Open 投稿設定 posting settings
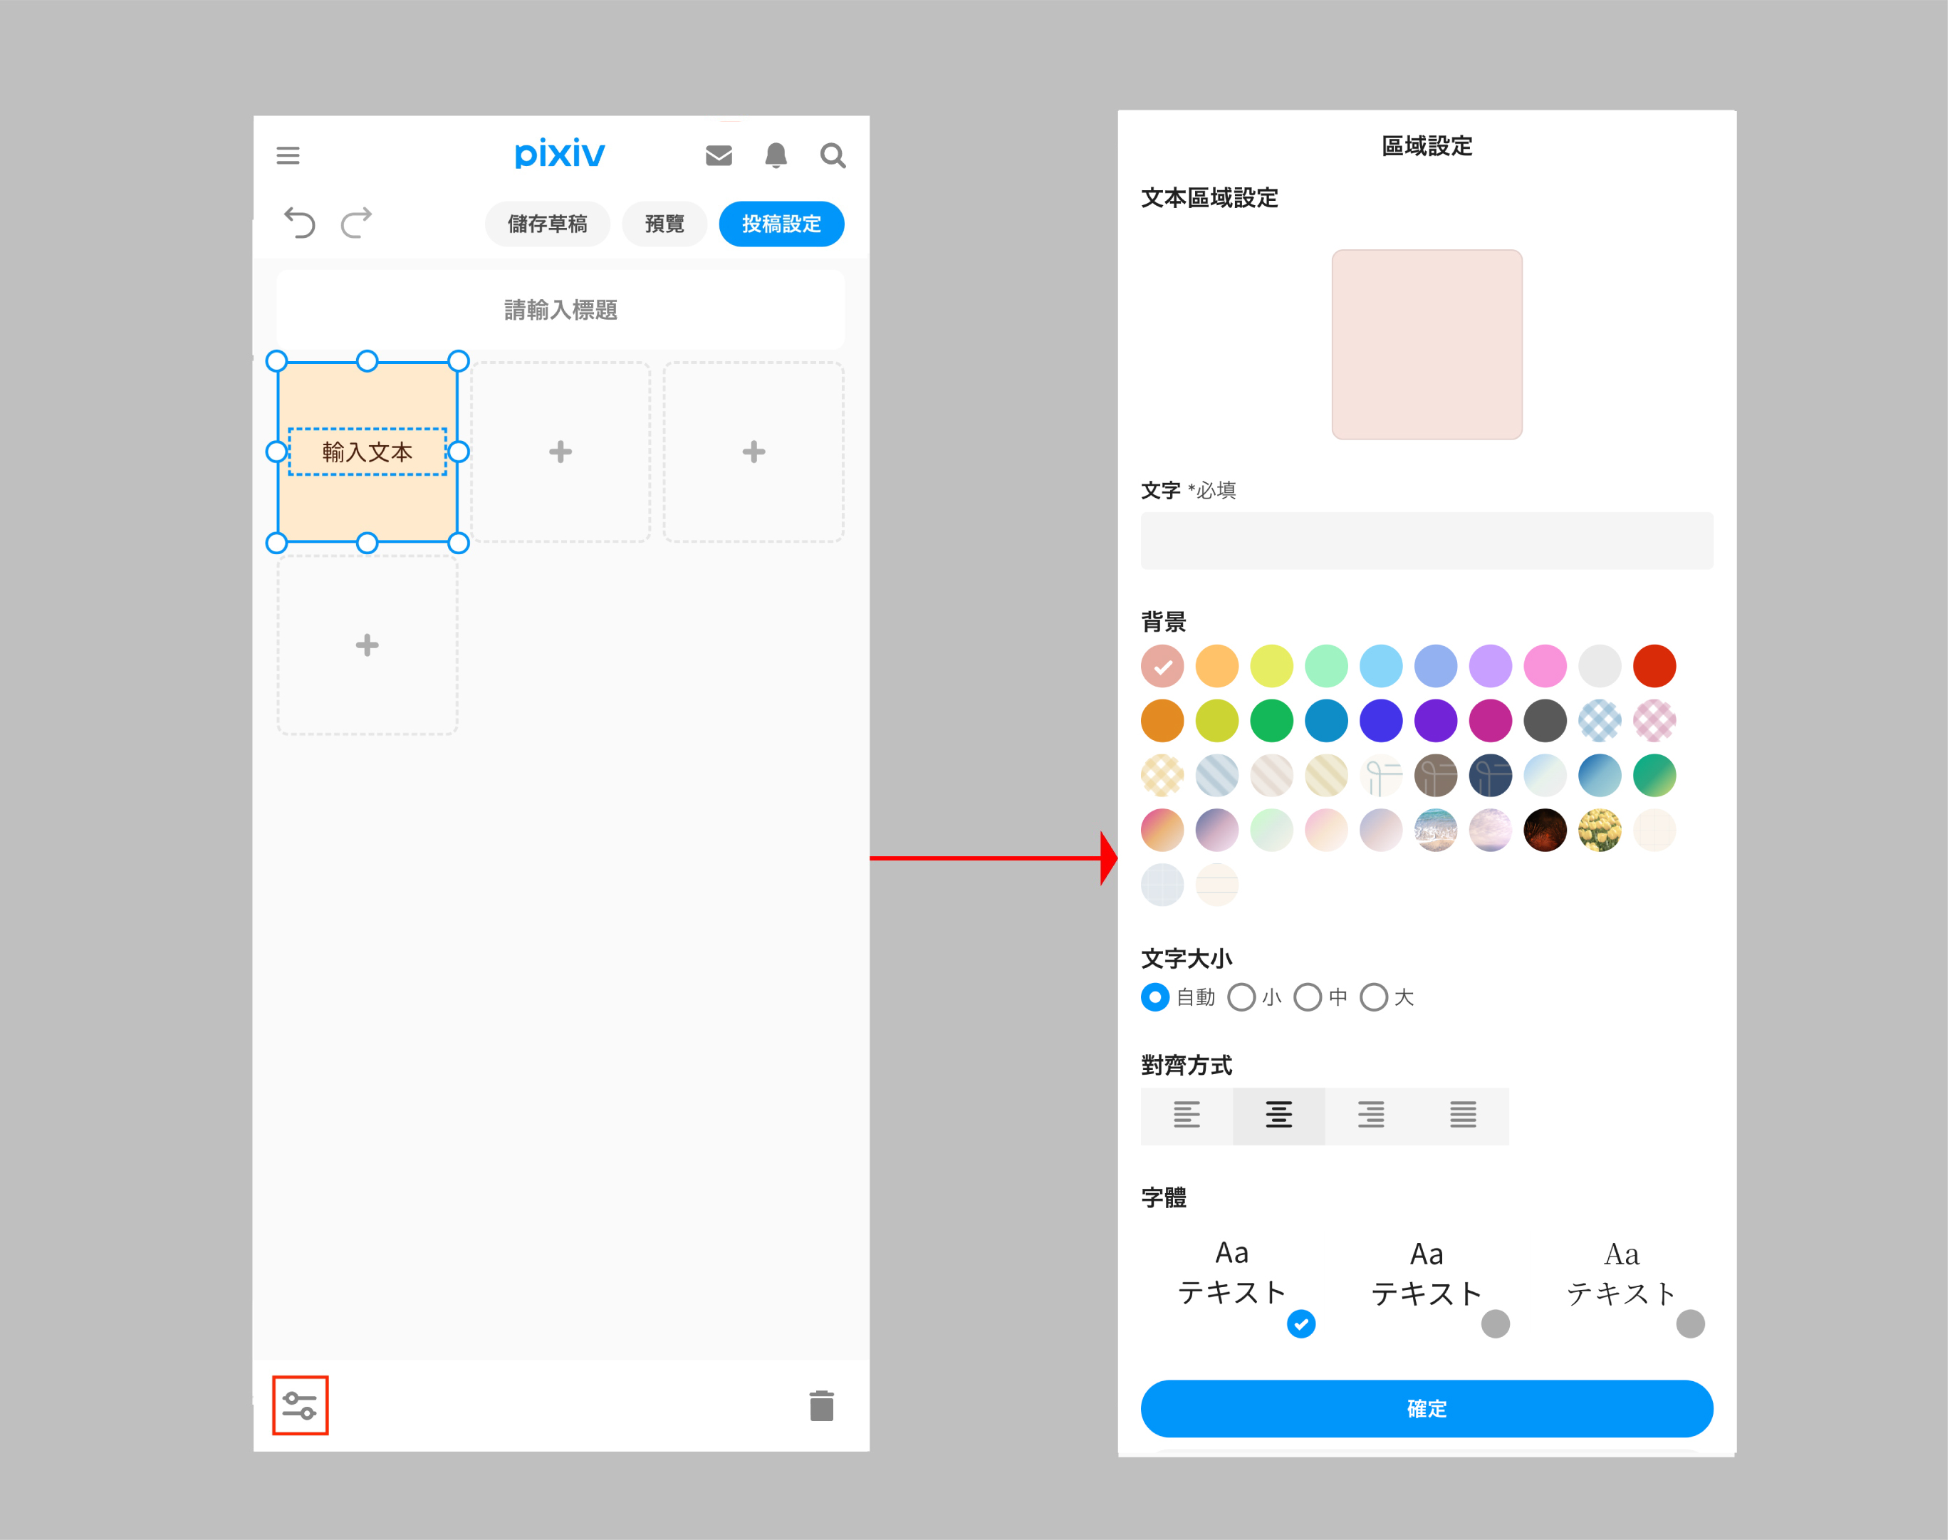The width and height of the screenshot is (1950, 1540). pos(781,224)
